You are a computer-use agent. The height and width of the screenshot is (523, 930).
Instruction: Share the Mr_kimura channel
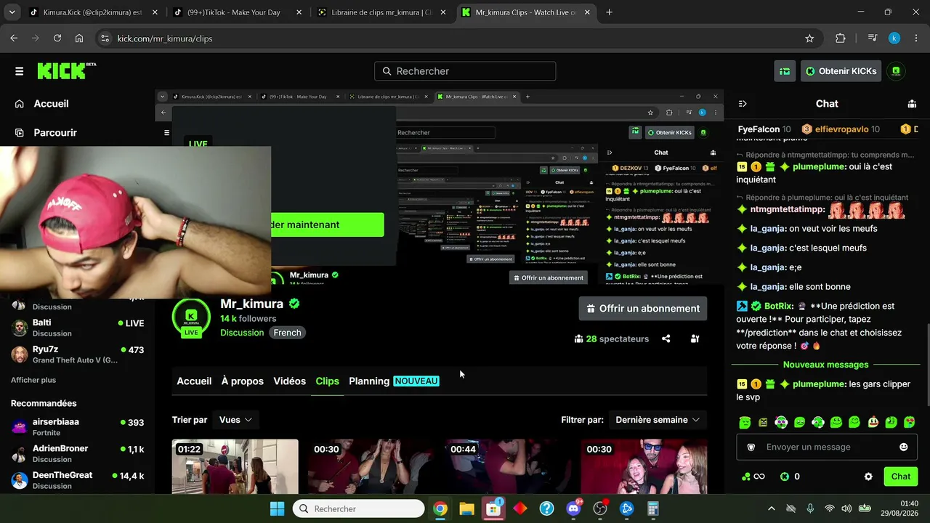pos(666,338)
